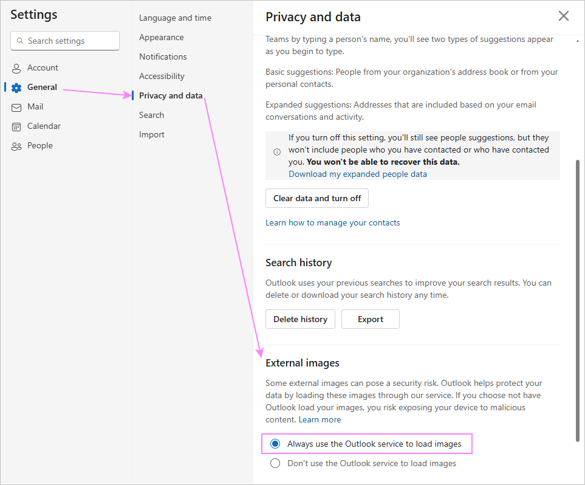
Task: Go to Appearance settings
Action: point(161,37)
